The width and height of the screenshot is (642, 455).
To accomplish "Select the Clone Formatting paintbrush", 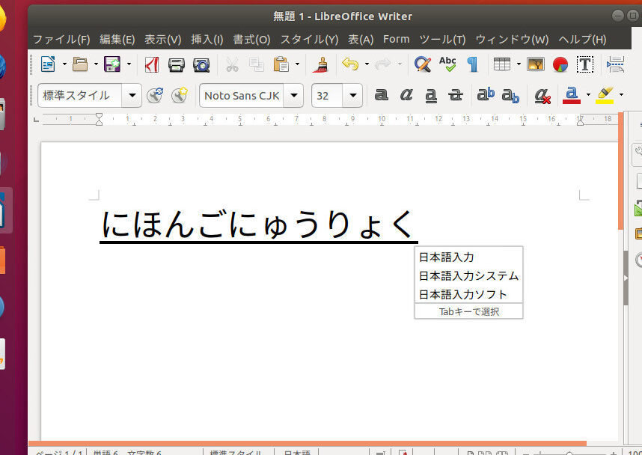I will coord(322,64).
